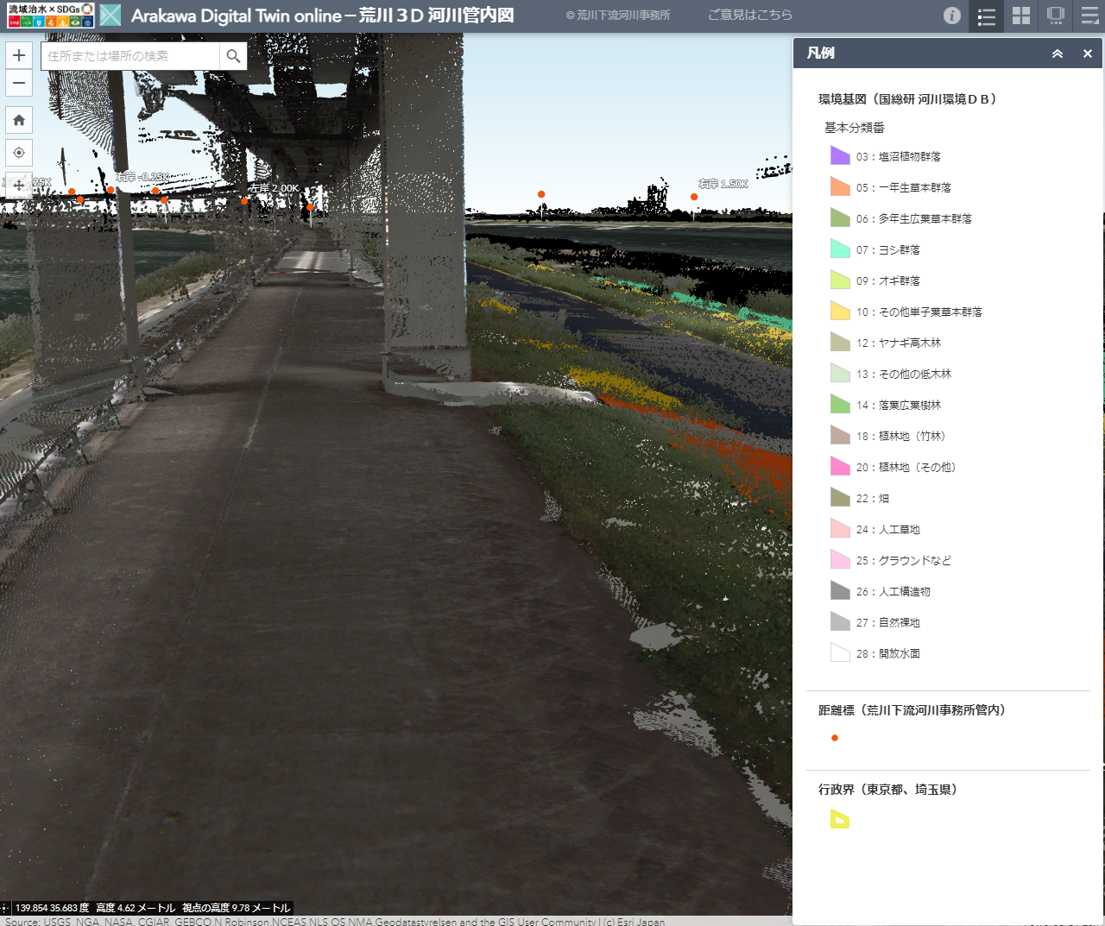The image size is (1105, 926).
Task: Zoom out with the minus control
Action: point(18,84)
